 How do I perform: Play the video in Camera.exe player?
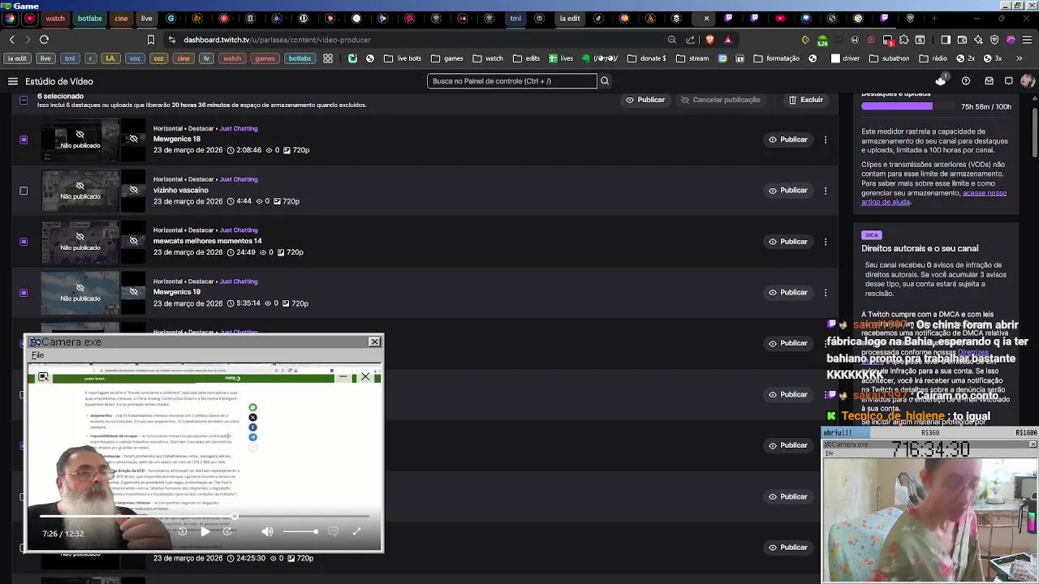205,532
